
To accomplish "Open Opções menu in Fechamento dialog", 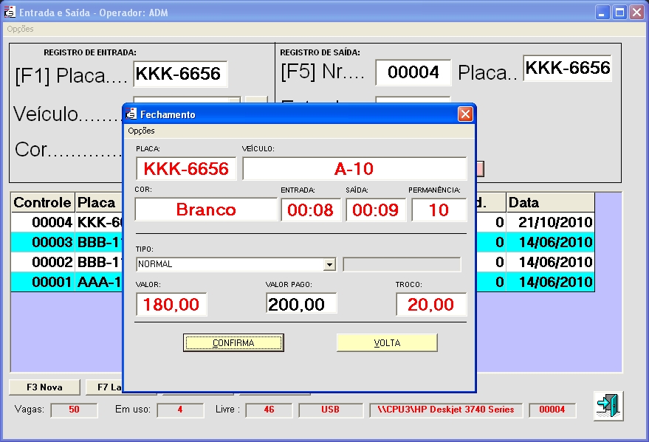I will tap(141, 131).
